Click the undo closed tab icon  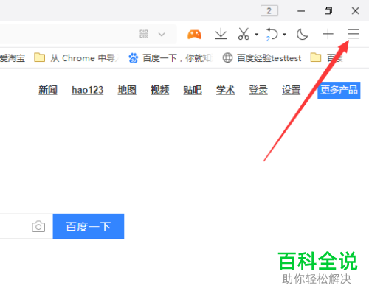click(272, 35)
